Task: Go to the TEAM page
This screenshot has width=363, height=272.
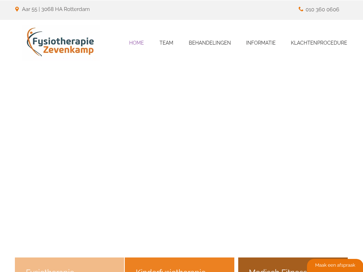Action: coord(166,43)
